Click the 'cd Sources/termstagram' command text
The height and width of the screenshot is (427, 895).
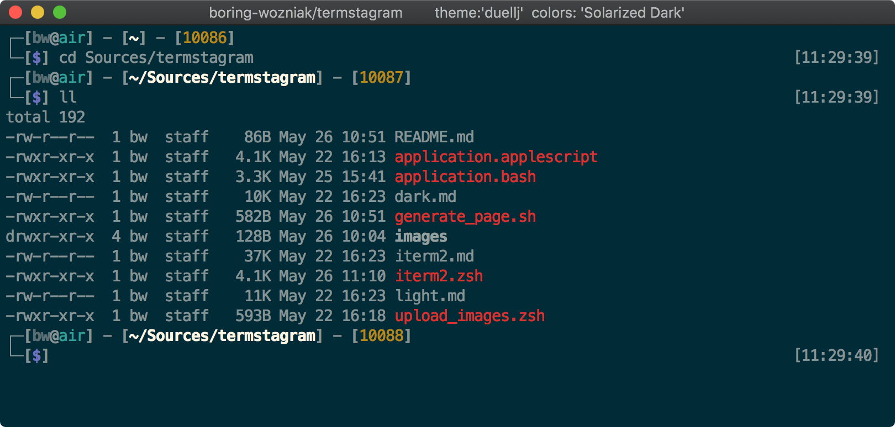pos(156,57)
